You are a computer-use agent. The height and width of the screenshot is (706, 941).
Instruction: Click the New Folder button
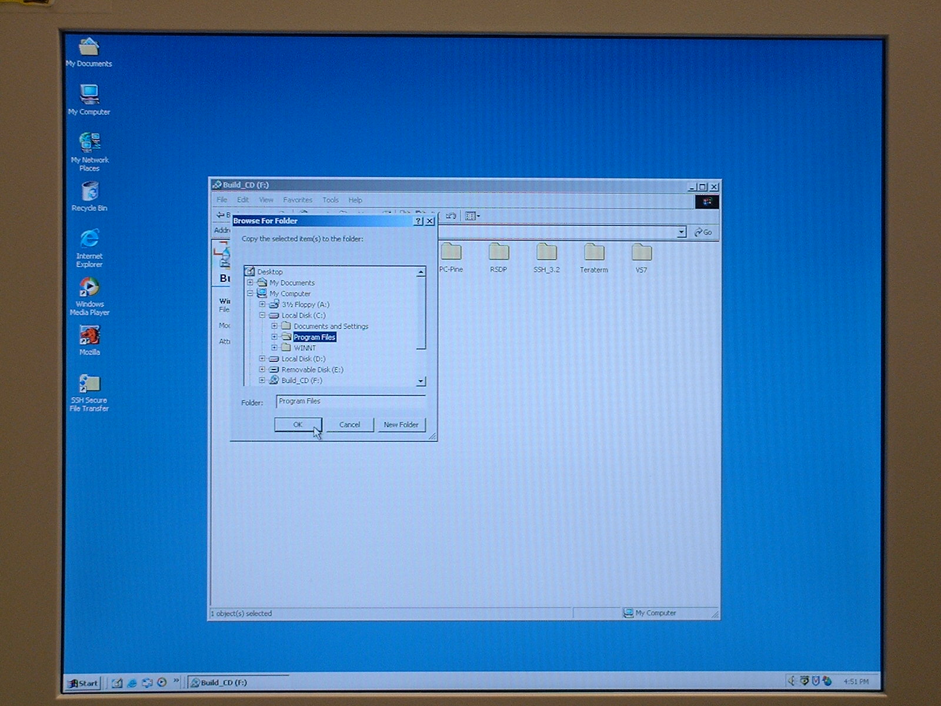pos(401,425)
